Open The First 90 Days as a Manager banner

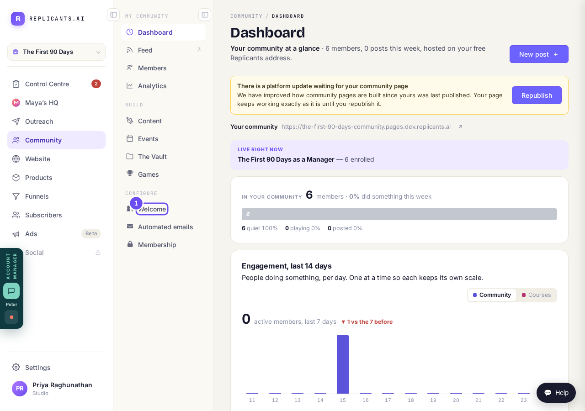pyautogui.click(x=399, y=155)
